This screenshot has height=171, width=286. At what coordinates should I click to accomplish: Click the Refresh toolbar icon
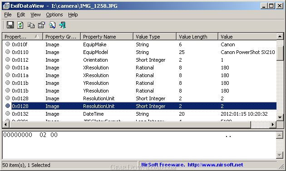coord(20,25)
